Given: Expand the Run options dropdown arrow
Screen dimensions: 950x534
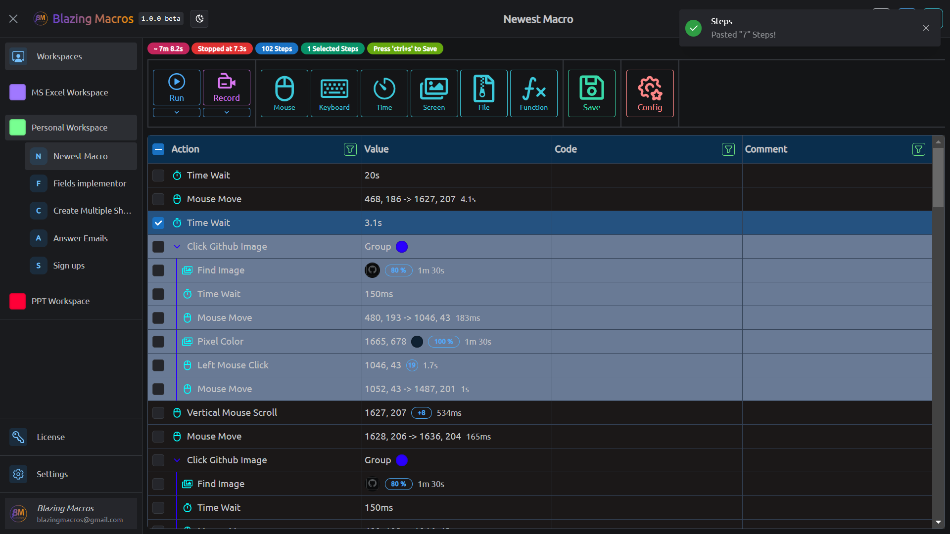Looking at the screenshot, I should [x=177, y=112].
